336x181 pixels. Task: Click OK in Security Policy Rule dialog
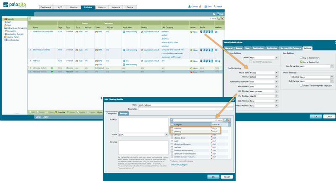[316, 116]
